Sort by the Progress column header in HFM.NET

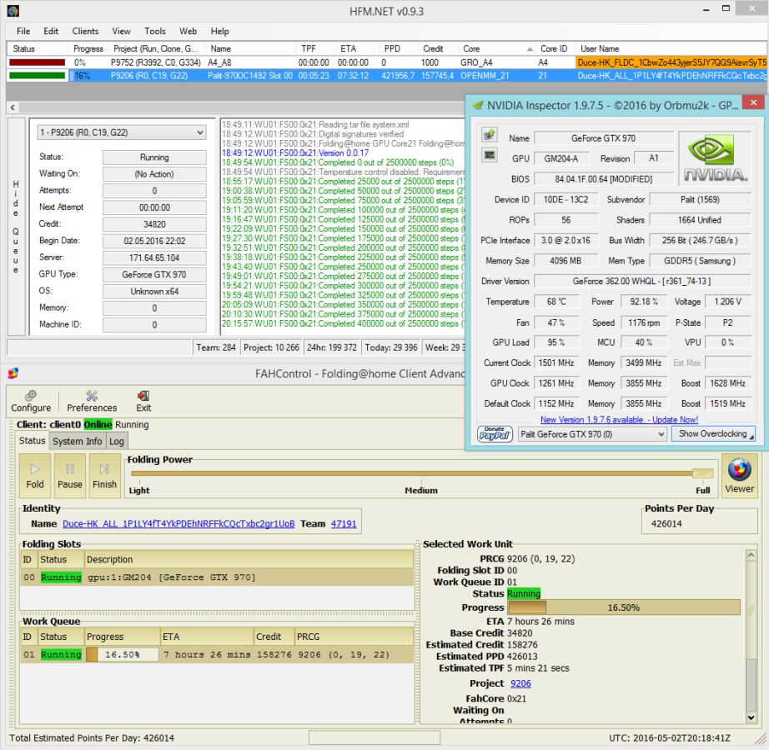[88, 48]
